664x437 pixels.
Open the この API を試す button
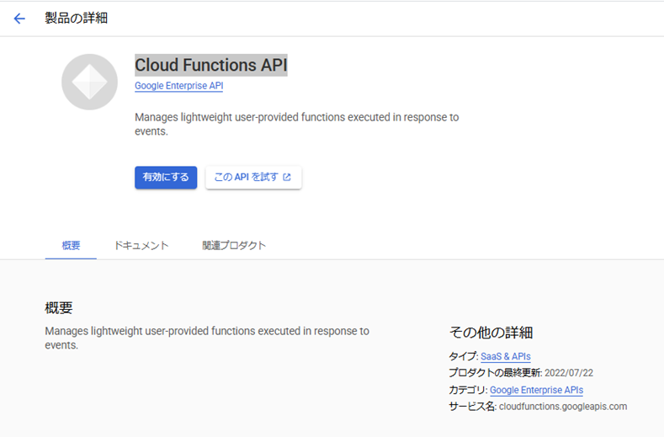(x=253, y=177)
